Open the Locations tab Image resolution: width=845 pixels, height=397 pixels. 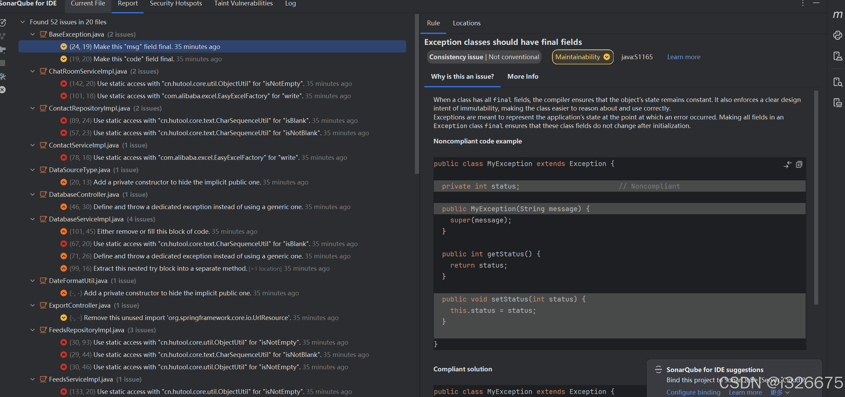[466, 23]
